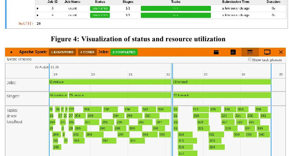Click task 302 in the timeline
Viewport: 289px width, 156px height.
[145, 122]
